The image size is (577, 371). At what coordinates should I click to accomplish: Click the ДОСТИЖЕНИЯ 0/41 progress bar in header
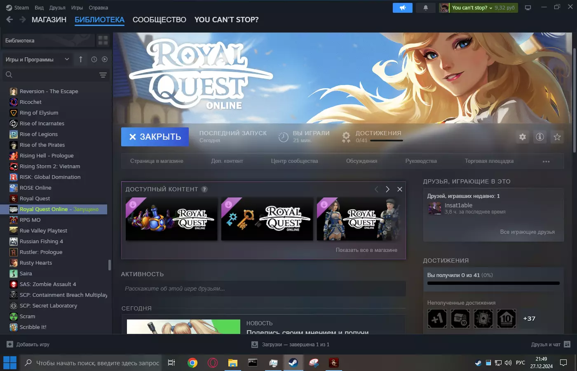pyautogui.click(x=386, y=141)
